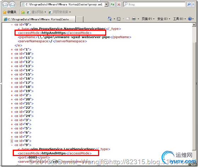Expand the e id="17" node
Image resolution: width=198 pixels, height=167 pixels.
[12, 83]
